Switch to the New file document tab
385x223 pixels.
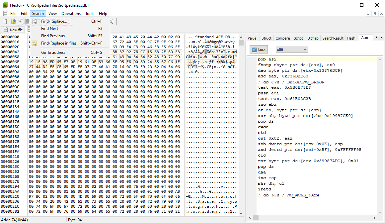13,30
